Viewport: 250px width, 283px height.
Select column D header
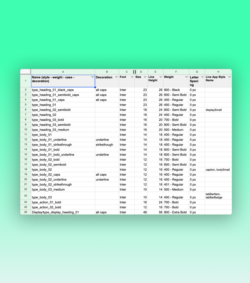pos(141,72)
